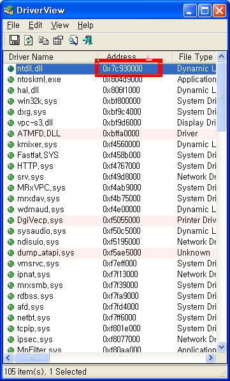Image resolution: width=230 pixels, height=381 pixels.
Task: Select the ntoskrnl.exe driver name
Action: [39, 80]
